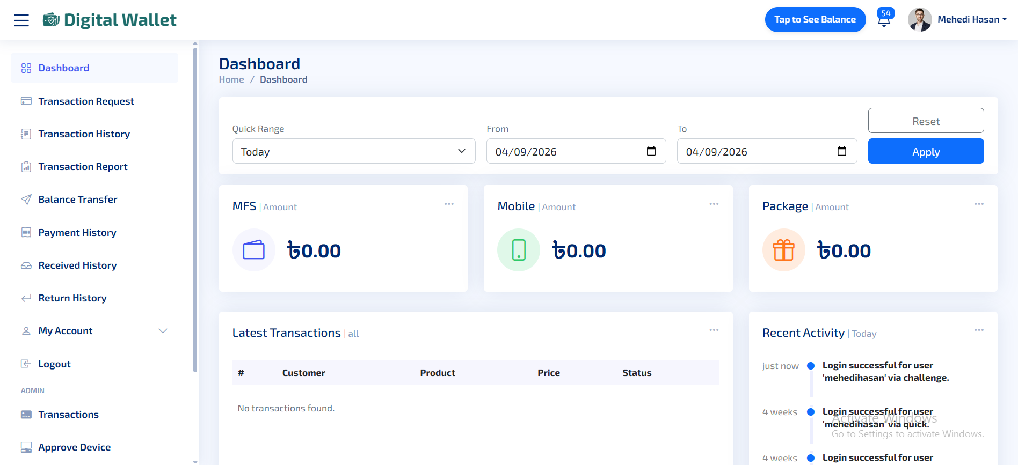Click the MFS wallet icon
The image size is (1018, 465).
click(253, 250)
